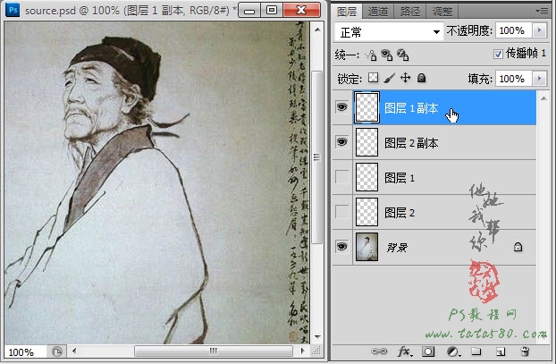Viewport: 556px width, 364px height.
Task: Hide the 图层 2 副本 layer
Action: pos(341,142)
